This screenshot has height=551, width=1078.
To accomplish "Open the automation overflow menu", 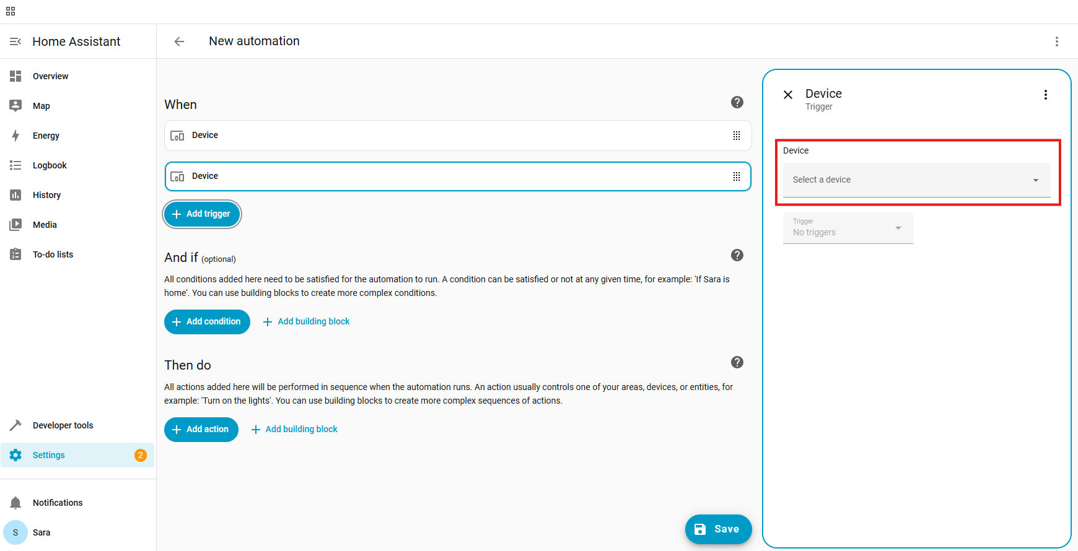I will [1056, 41].
